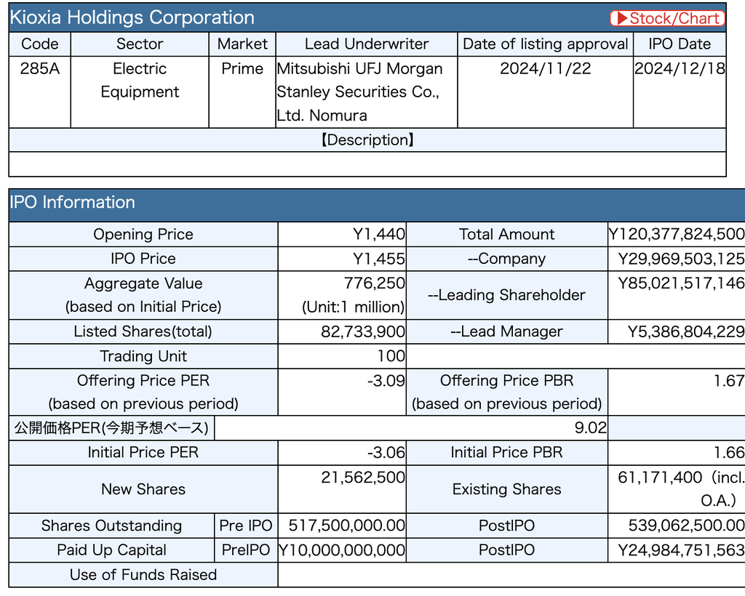This screenshot has height=596, width=745.
Task: Select the Offering Price PBR label
Action: [506, 392]
